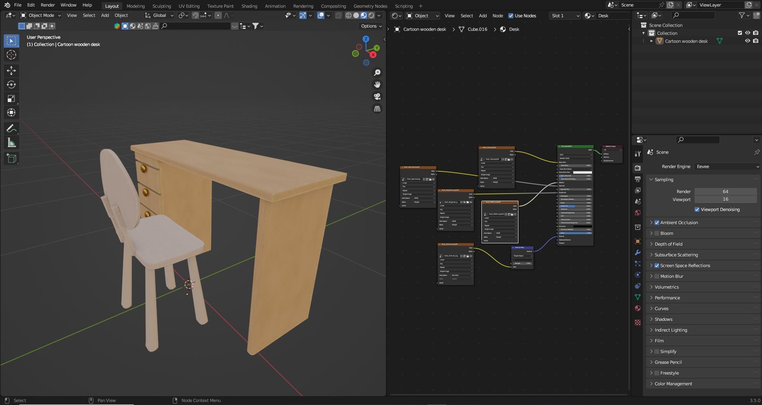Open the Global transform orientation dropdown
This screenshot has width=762, height=405.
point(159,15)
